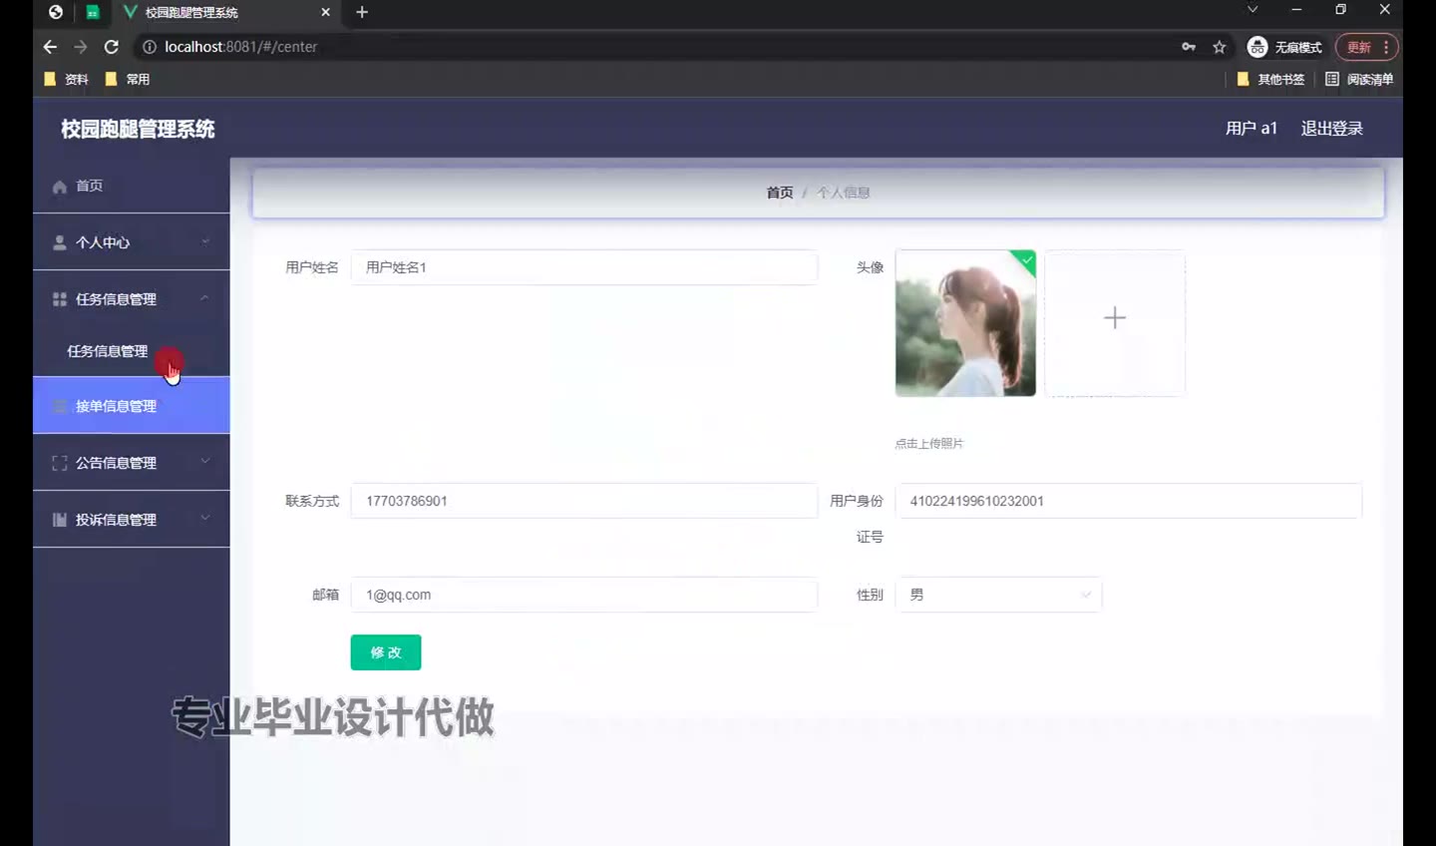Viewport: 1436px width, 846px height.
Task: Click the 用户 a1 account label
Action: tap(1252, 128)
